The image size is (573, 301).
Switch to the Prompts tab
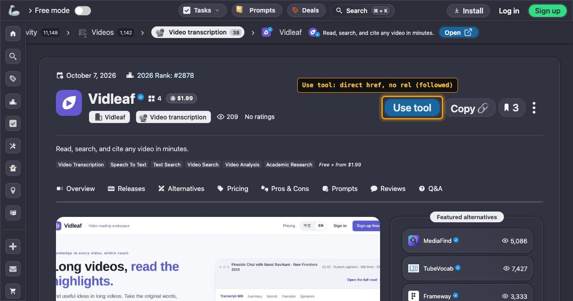coord(339,189)
